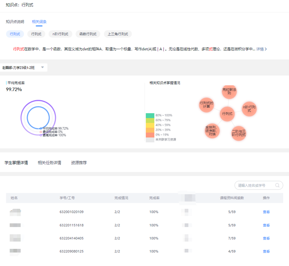
Task: Open the 资源推荐 tab
Action: 79,163
